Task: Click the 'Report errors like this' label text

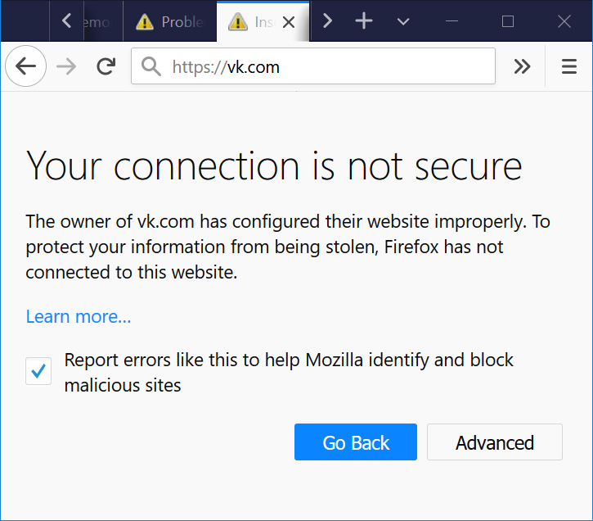Action: (x=289, y=373)
